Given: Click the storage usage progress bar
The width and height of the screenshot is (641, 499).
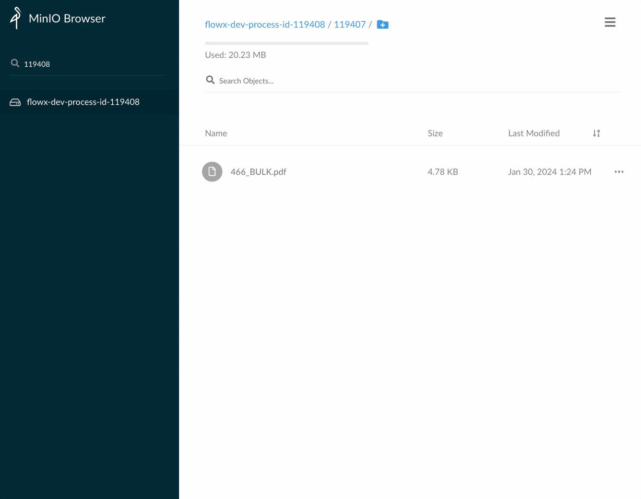Looking at the screenshot, I should pos(287,43).
